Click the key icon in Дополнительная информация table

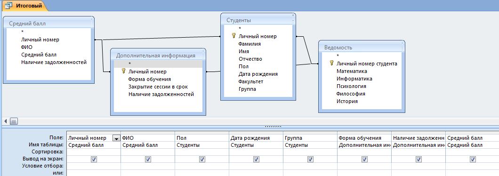[x=123, y=71]
